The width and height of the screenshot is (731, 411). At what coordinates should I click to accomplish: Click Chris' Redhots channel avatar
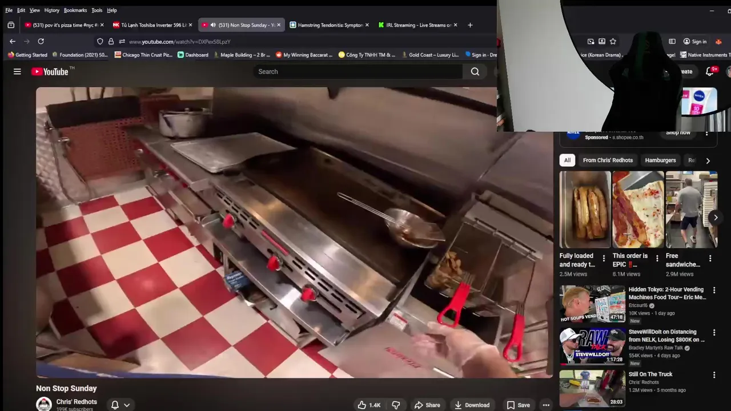44,405
